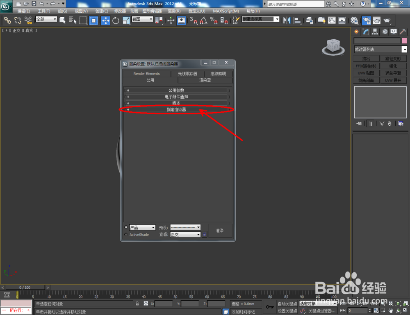Activate Bind to Space Warp tool
The image size is (410, 315).
click(x=28, y=20)
